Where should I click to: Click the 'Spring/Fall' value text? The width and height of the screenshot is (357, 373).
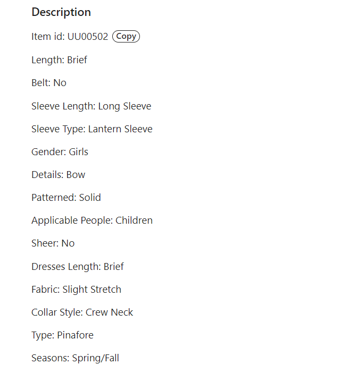pos(96,358)
